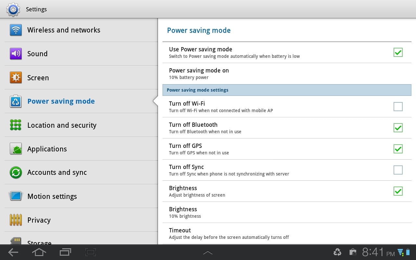416x260 pixels.
Task: Enable Turn off Sync option
Action: point(398,170)
